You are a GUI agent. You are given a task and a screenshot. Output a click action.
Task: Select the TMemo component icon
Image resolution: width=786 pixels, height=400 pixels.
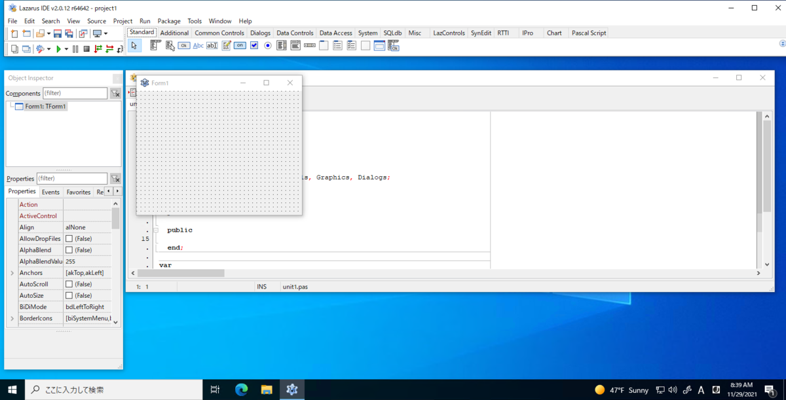click(227, 46)
